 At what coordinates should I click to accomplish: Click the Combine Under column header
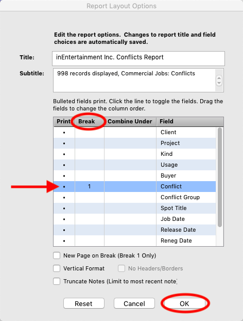click(x=130, y=121)
